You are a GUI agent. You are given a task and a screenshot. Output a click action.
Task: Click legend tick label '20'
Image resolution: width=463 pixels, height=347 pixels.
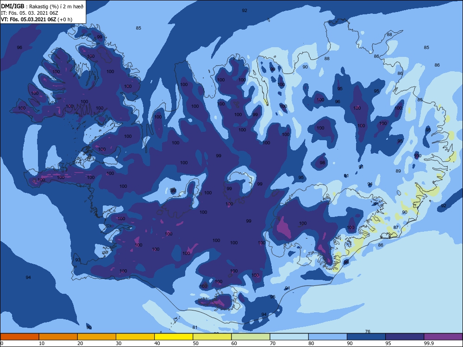click(x=80, y=343)
